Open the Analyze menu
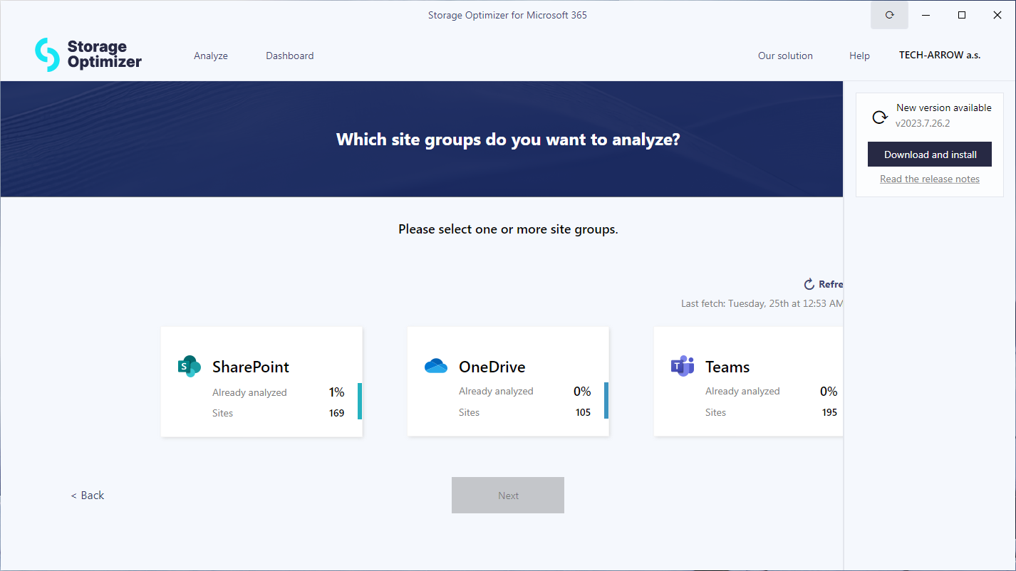 coord(211,56)
